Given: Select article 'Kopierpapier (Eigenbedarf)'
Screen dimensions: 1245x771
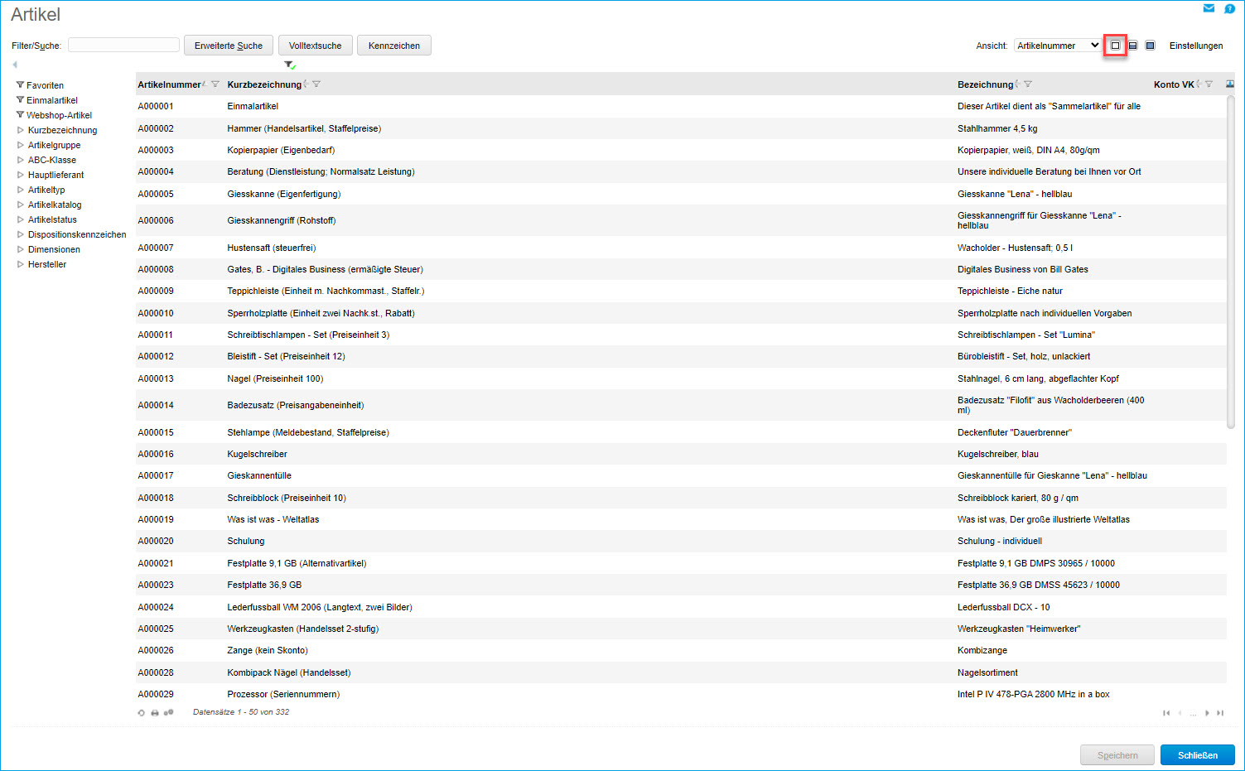Looking at the screenshot, I should 281,150.
